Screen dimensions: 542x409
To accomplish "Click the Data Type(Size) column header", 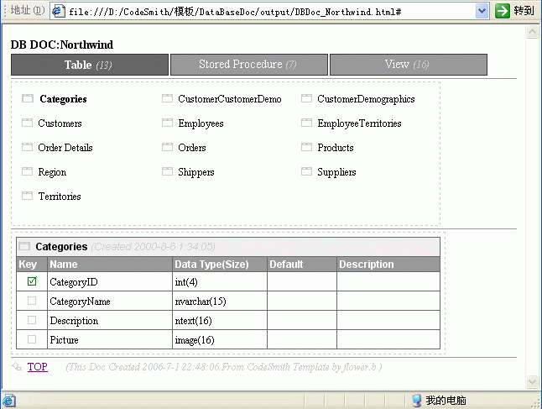I will (x=220, y=265).
